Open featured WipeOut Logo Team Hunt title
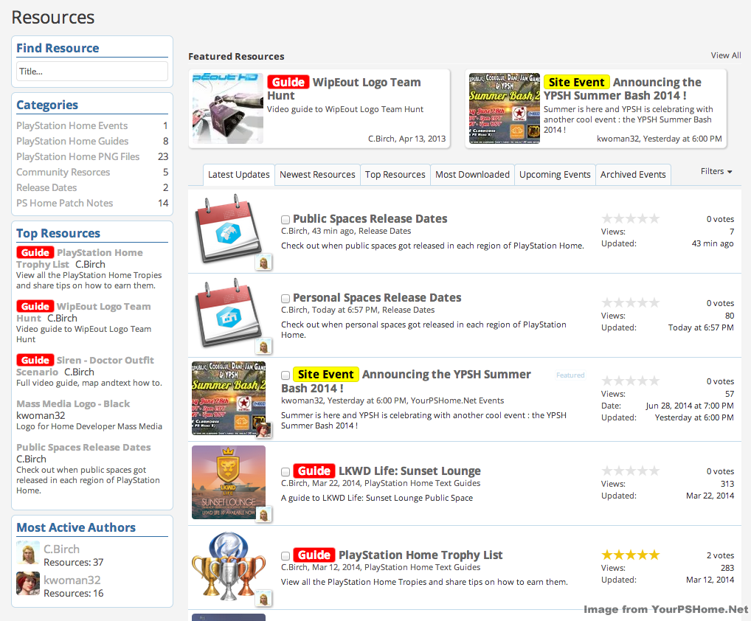This screenshot has height=621, width=751. pos(344,89)
